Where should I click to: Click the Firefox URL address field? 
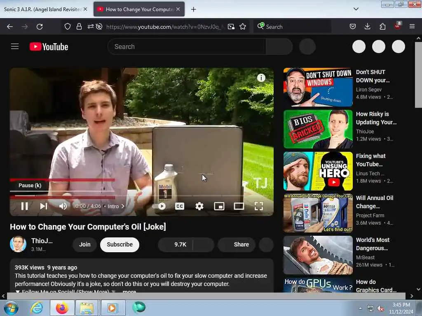pyautogui.click(x=165, y=27)
